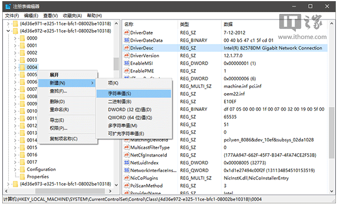The image size is (337, 205).
Task: Click the 名称 column header
Action: (129, 25)
